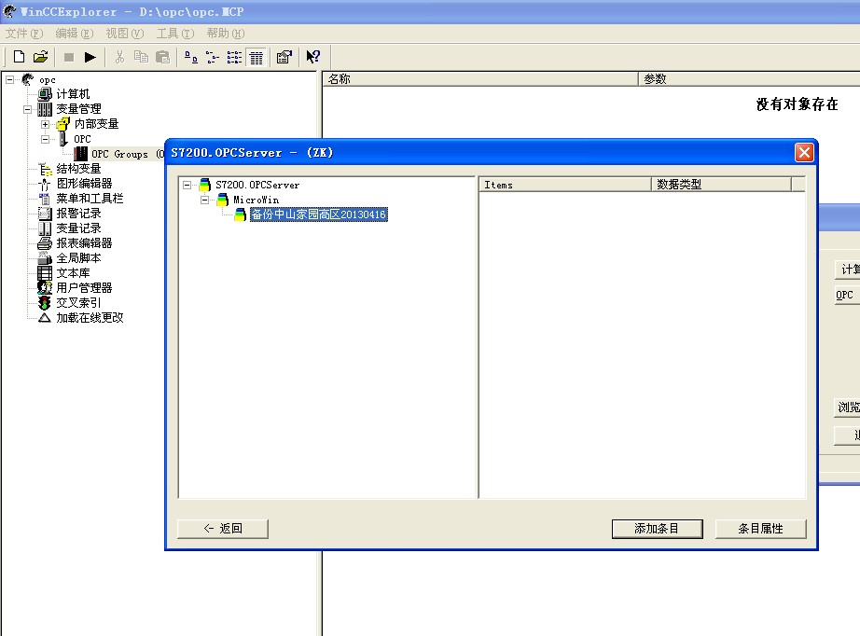The height and width of the screenshot is (636, 860).
Task: Click the 添加条目 button
Action: 656,529
